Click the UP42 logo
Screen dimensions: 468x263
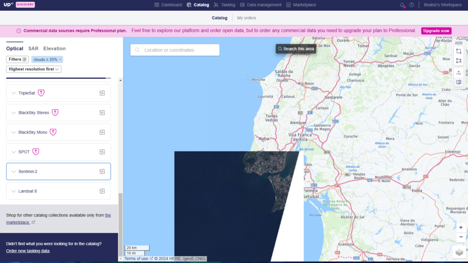[x=8, y=5]
